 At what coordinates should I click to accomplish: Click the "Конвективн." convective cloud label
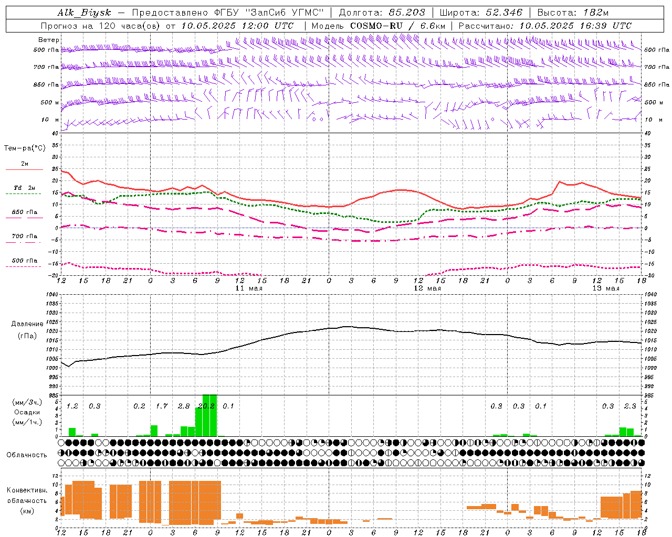(x=27, y=490)
